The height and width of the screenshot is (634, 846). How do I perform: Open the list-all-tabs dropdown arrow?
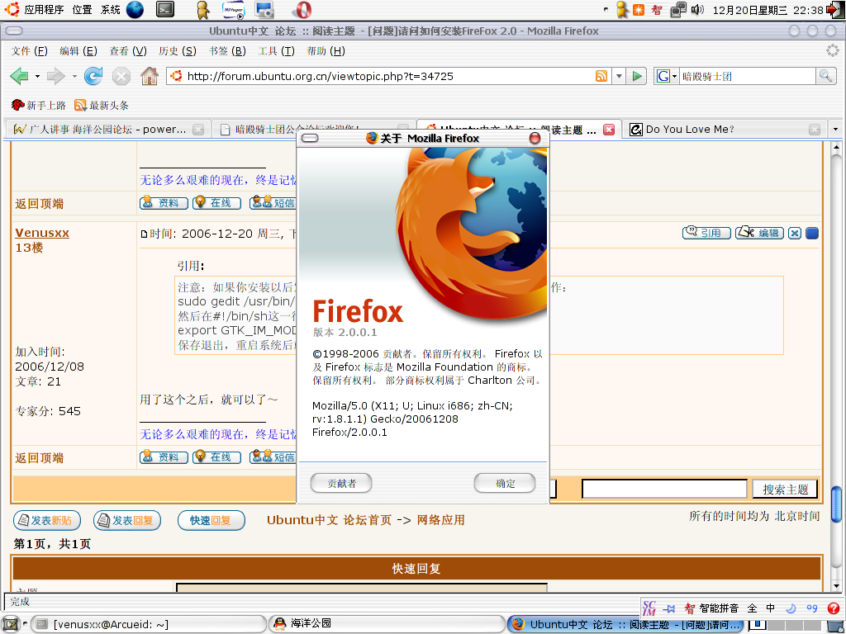point(836,130)
